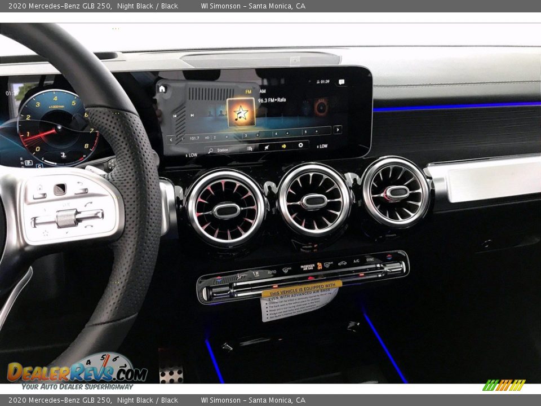Tap the station list icon beside the search field

tap(250, 148)
